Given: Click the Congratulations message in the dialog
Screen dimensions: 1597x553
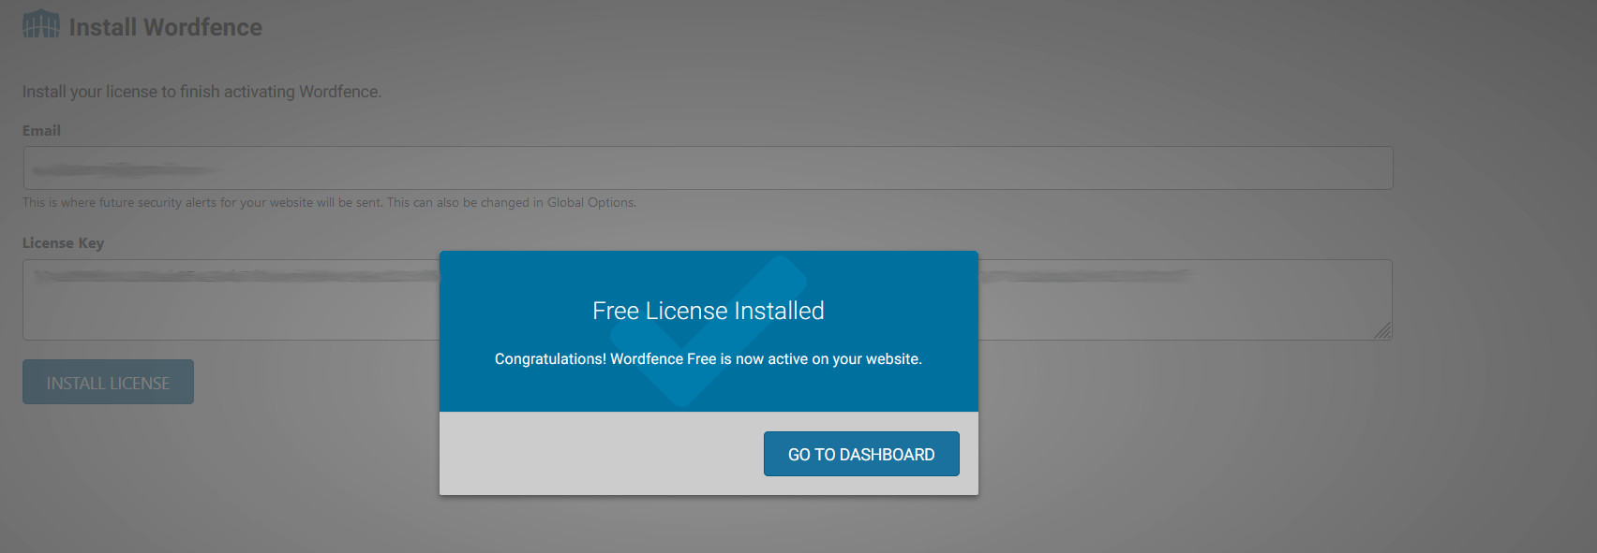Looking at the screenshot, I should [708, 359].
